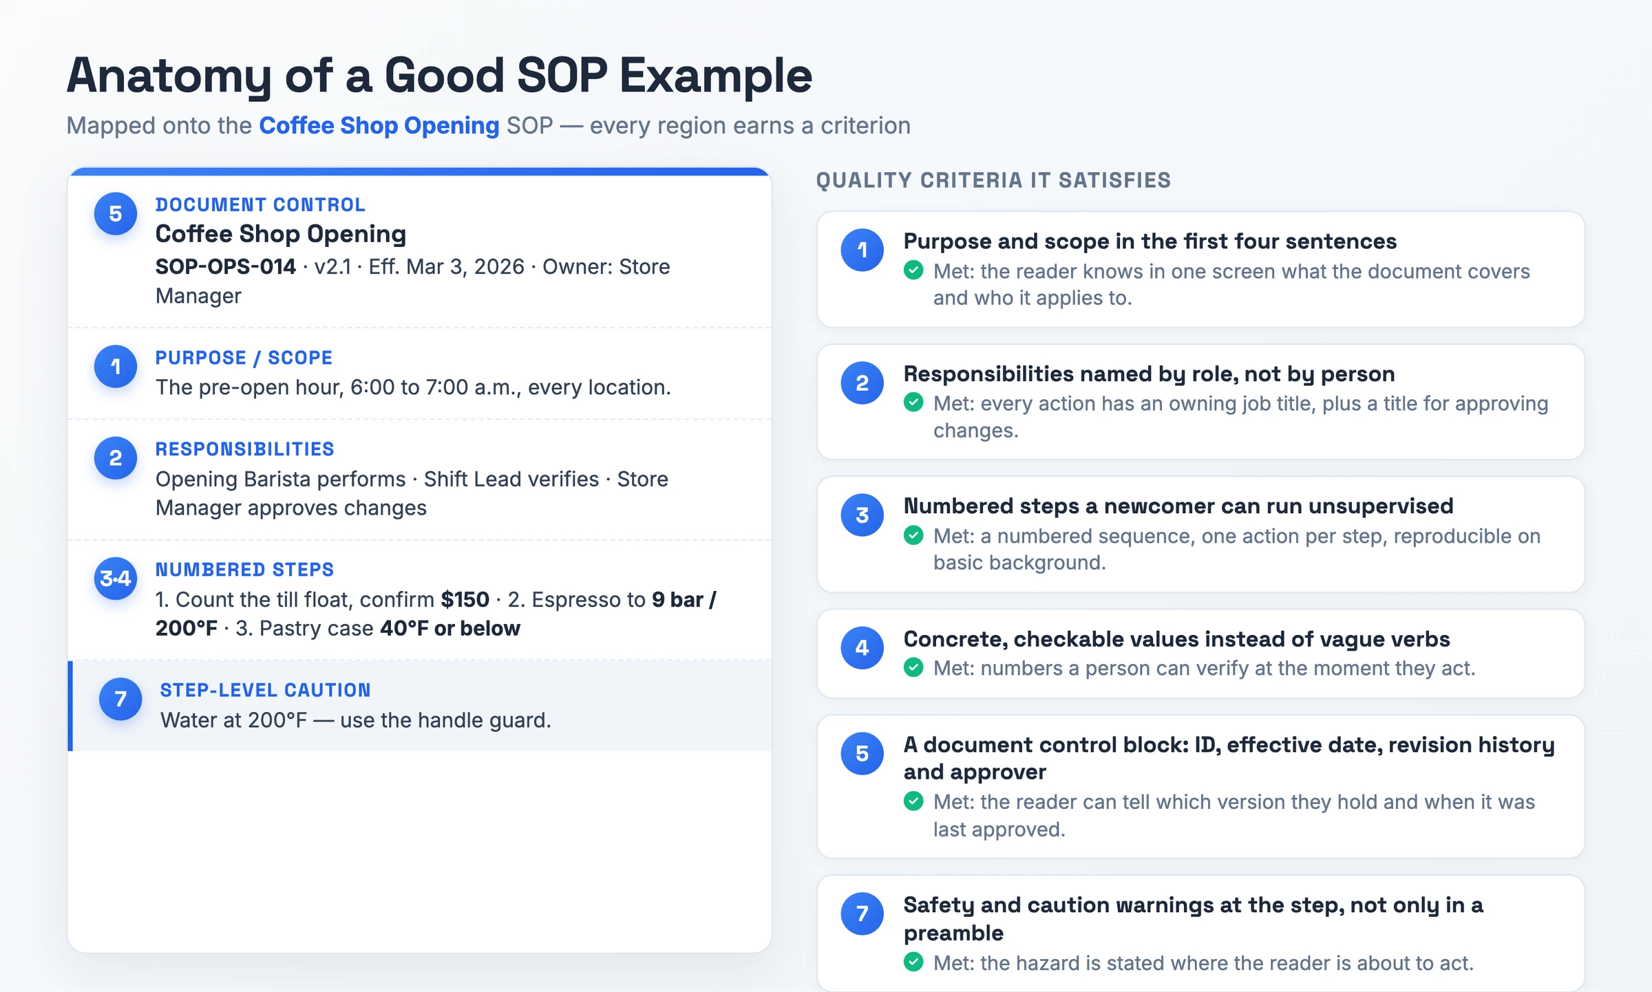Click the STEP-LEVEL CAUTION highlighted row
Image resolution: width=1652 pixels, height=992 pixels.
pyautogui.click(x=420, y=706)
